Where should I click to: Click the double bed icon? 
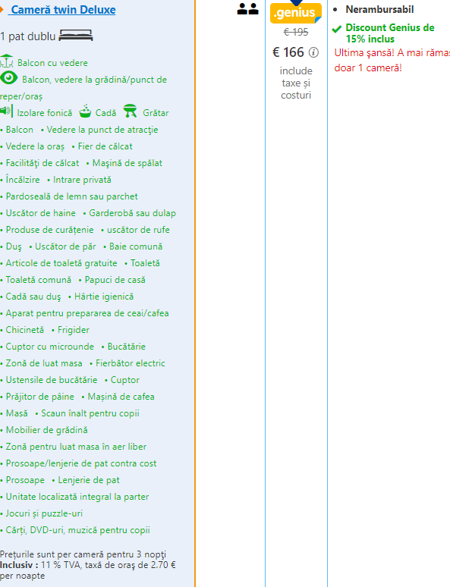click(76, 36)
